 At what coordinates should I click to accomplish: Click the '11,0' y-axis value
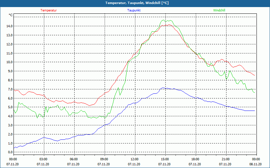(9, 53)
